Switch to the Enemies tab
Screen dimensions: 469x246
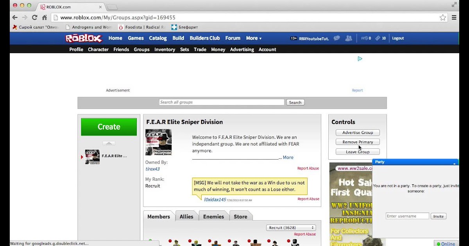pyautogui.click(x=213, y=216)
